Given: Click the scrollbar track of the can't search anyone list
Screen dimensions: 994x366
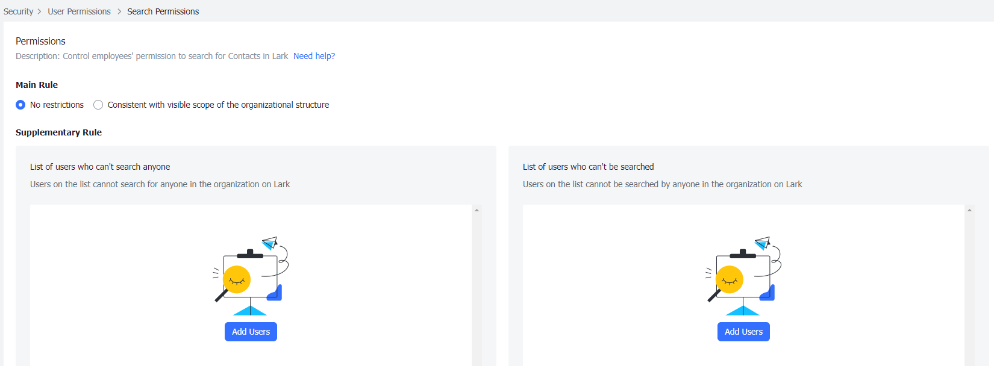Looking at the screenshot, I should tap(477, 283).
